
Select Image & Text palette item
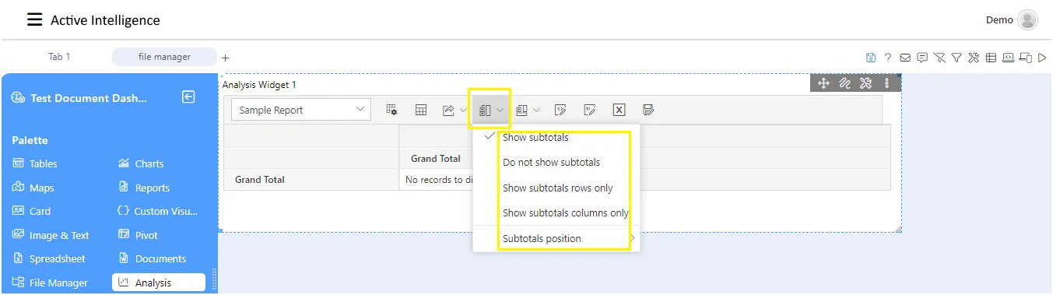(x=51, y=235)
